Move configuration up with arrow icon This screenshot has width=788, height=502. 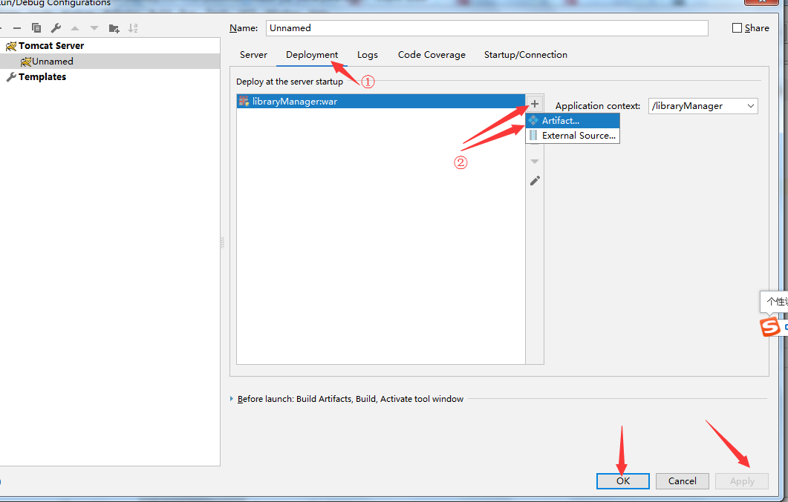tap(75, 29)
